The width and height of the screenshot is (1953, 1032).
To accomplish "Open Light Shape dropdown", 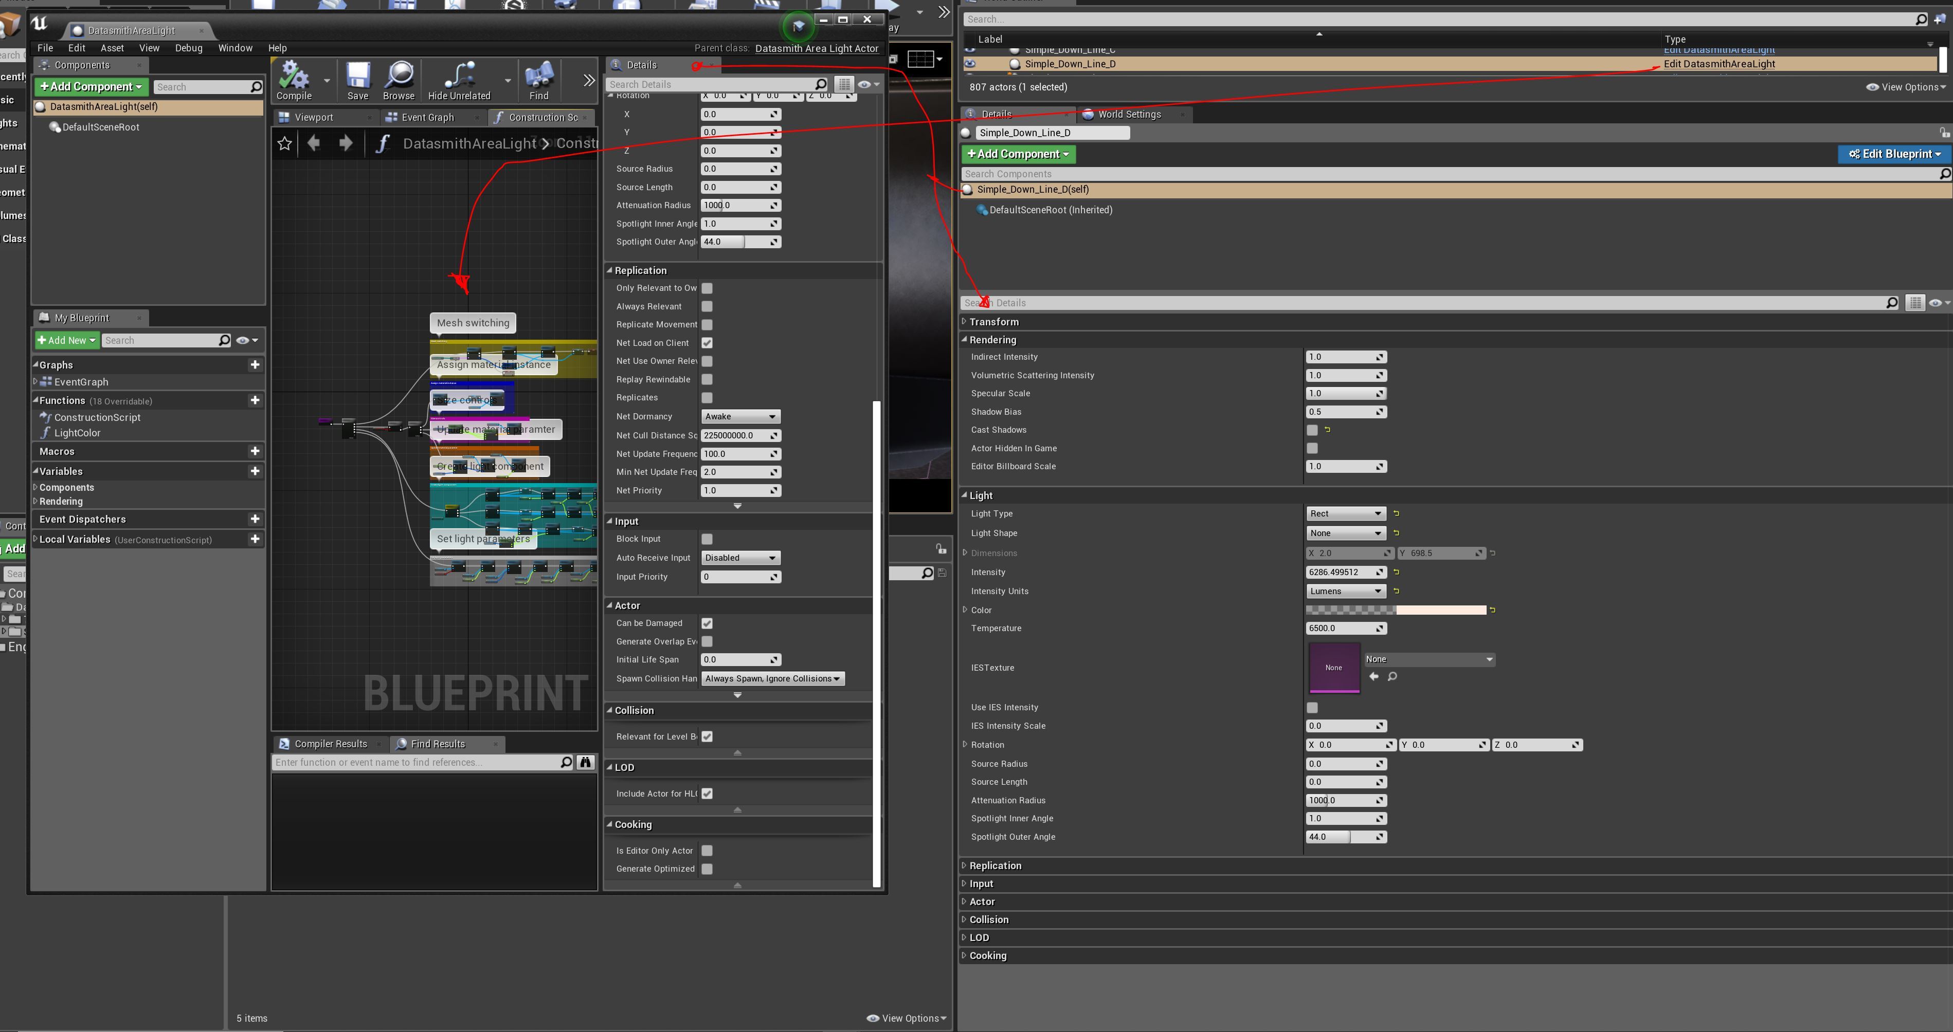I will 1346,533.
